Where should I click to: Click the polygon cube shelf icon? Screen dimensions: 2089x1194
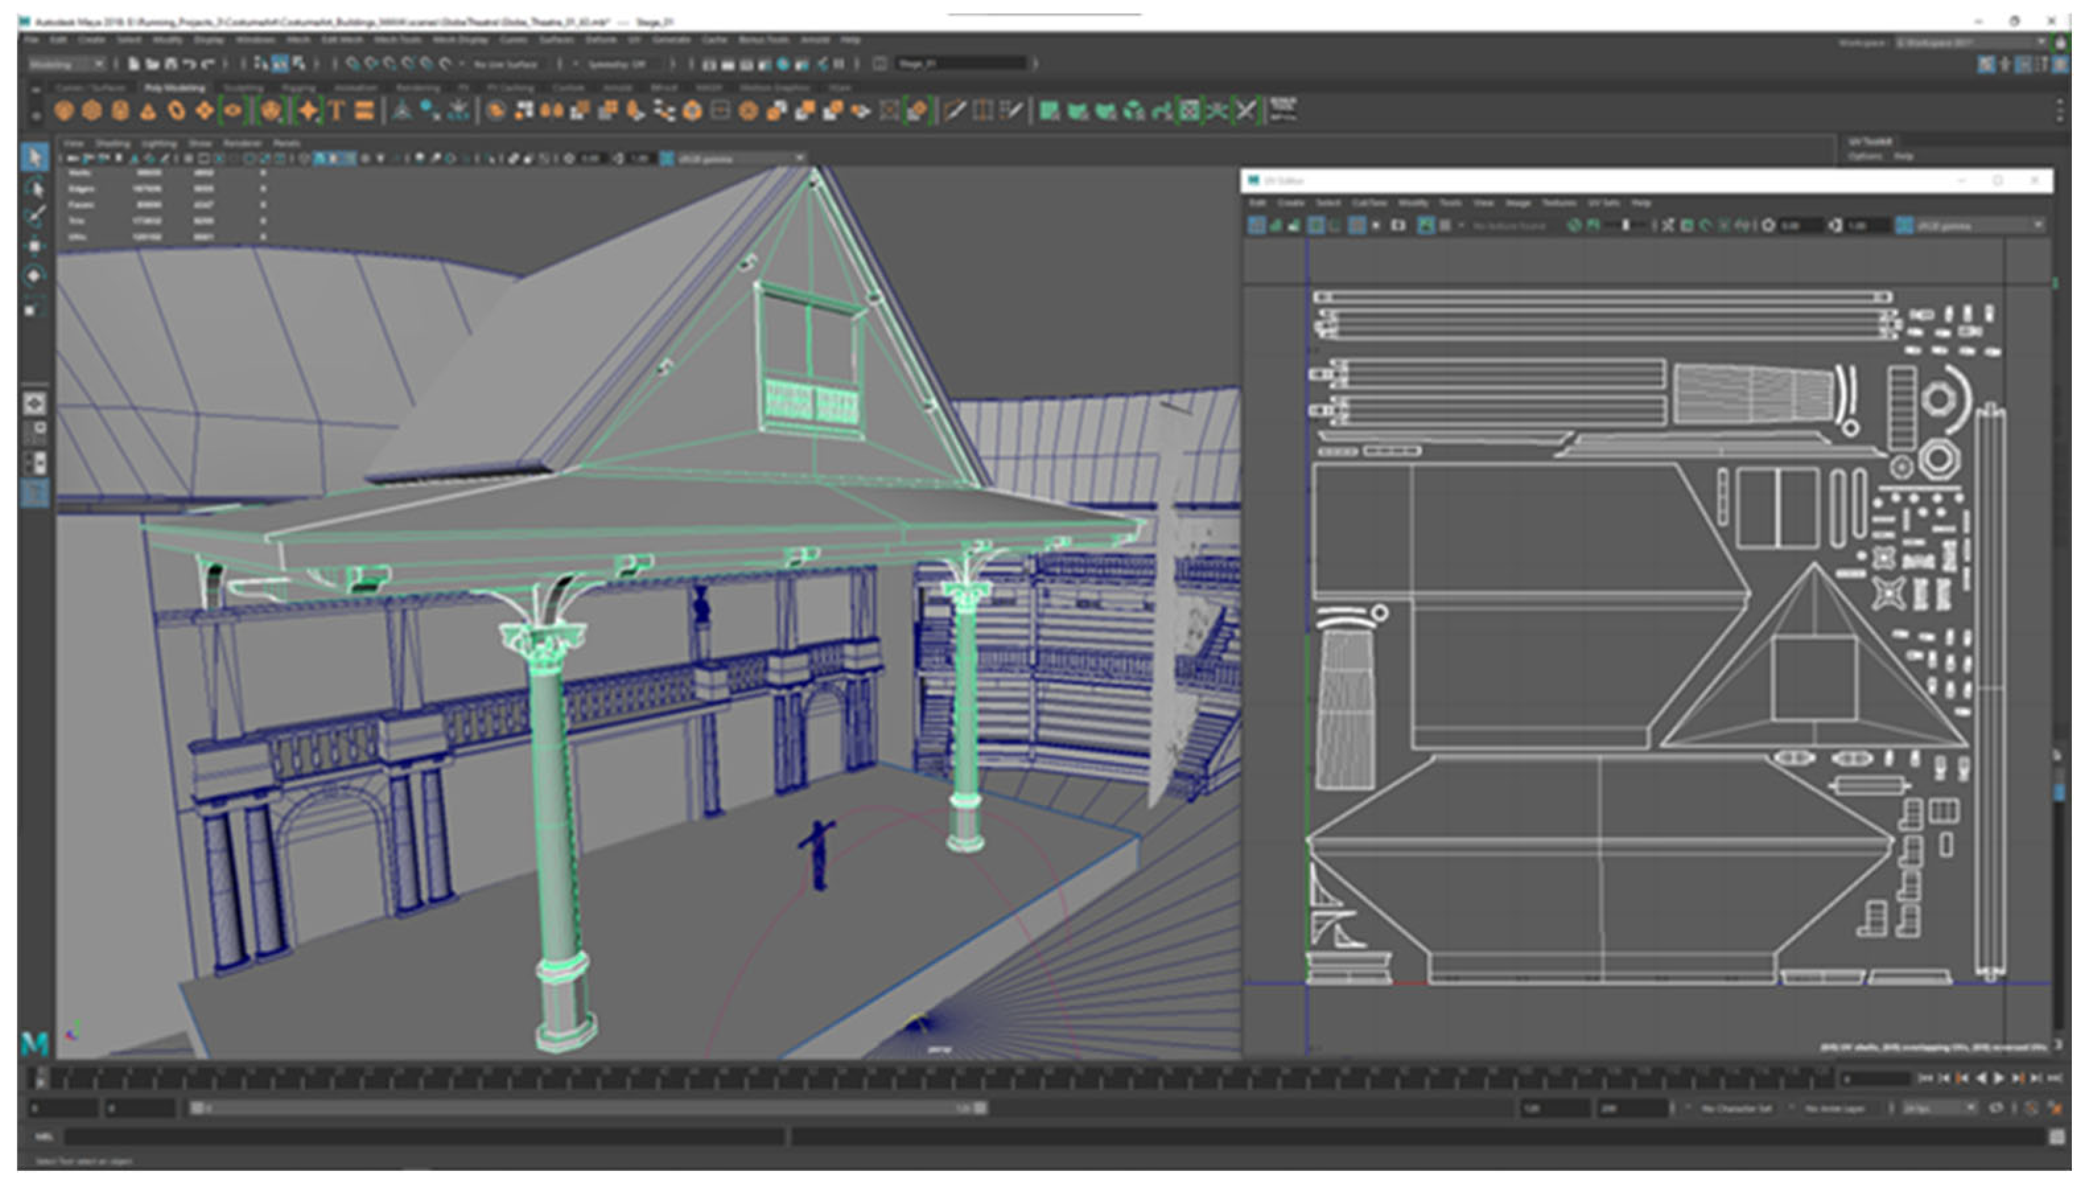(92, 111)
